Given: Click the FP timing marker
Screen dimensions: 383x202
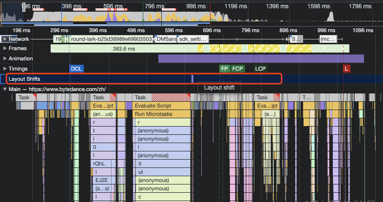Looking at the screenshot, I should point(224,69).
